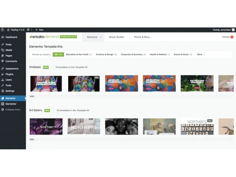Select the All industry filter
The height and width of the screenshot is (177, 236).
coord(58,54)
